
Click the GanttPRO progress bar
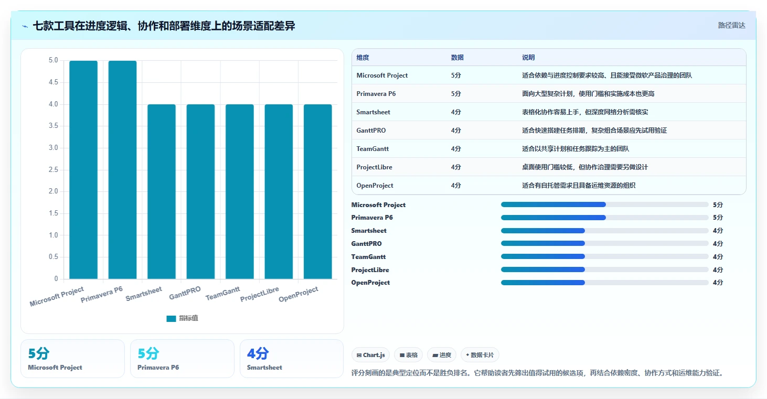605,243
